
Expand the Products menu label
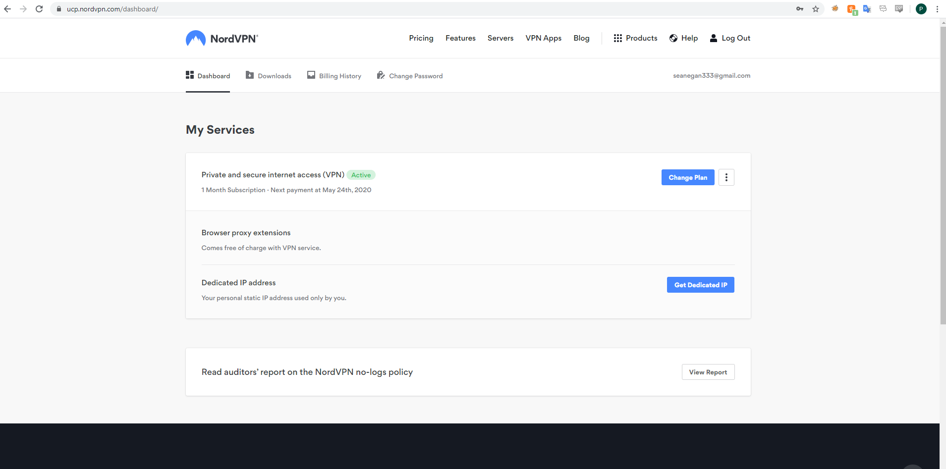coord(642,38)
